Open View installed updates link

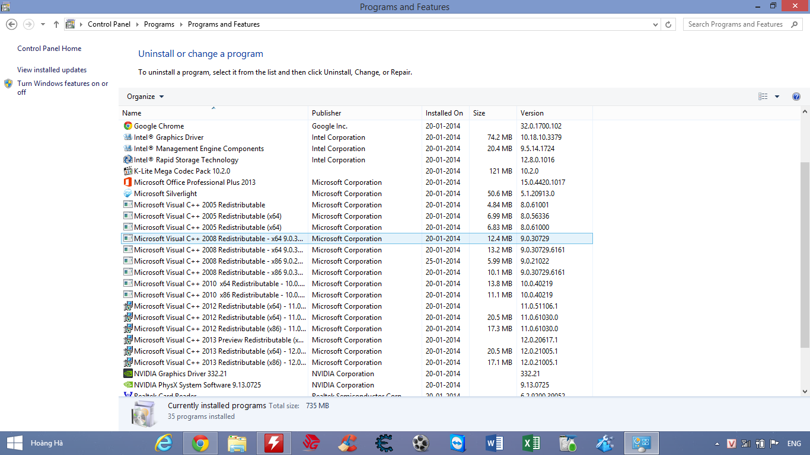(52, 70)
